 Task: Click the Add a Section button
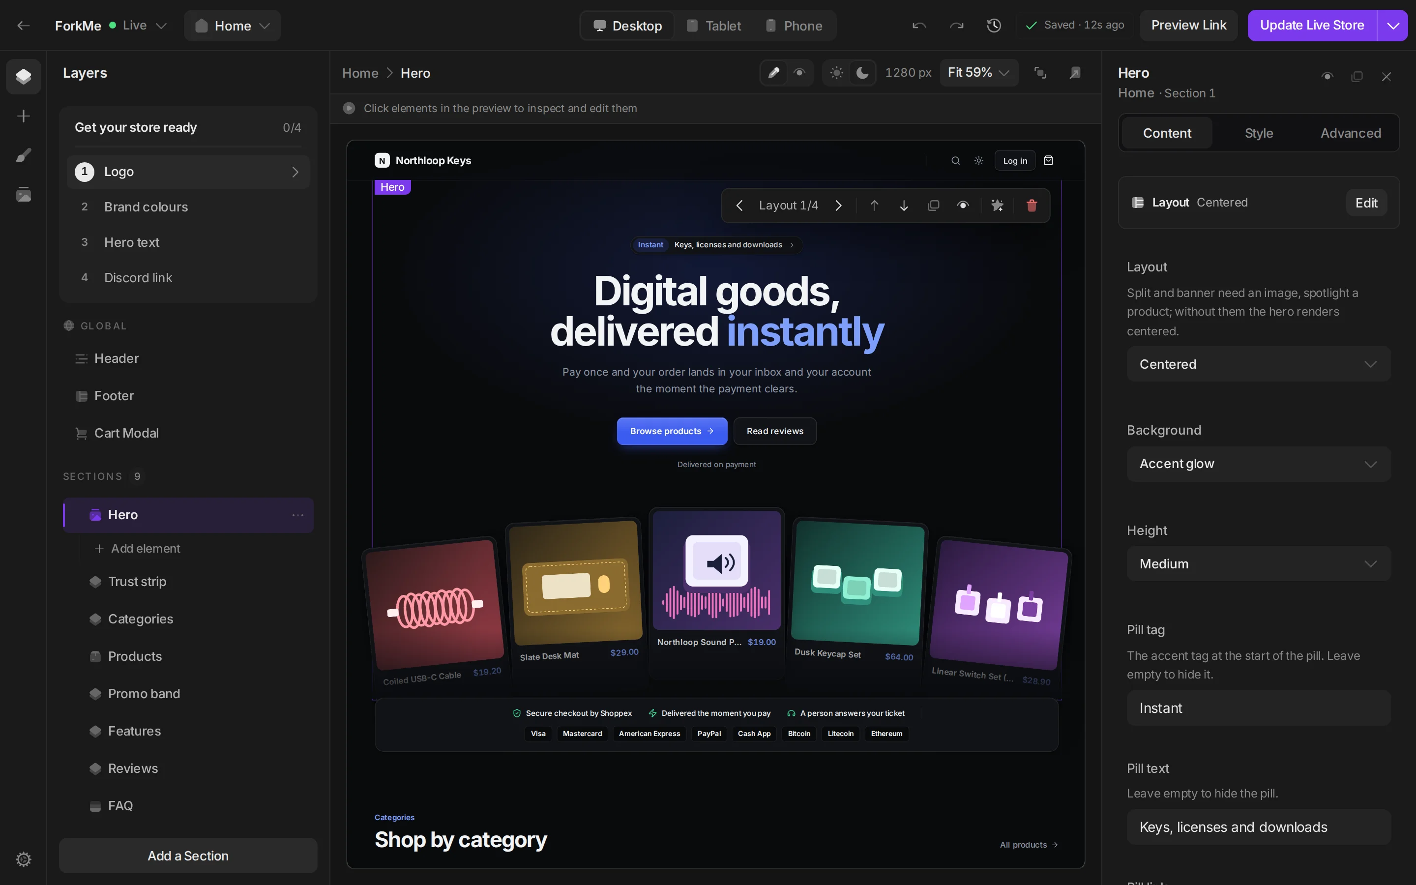tap(188, 855)
